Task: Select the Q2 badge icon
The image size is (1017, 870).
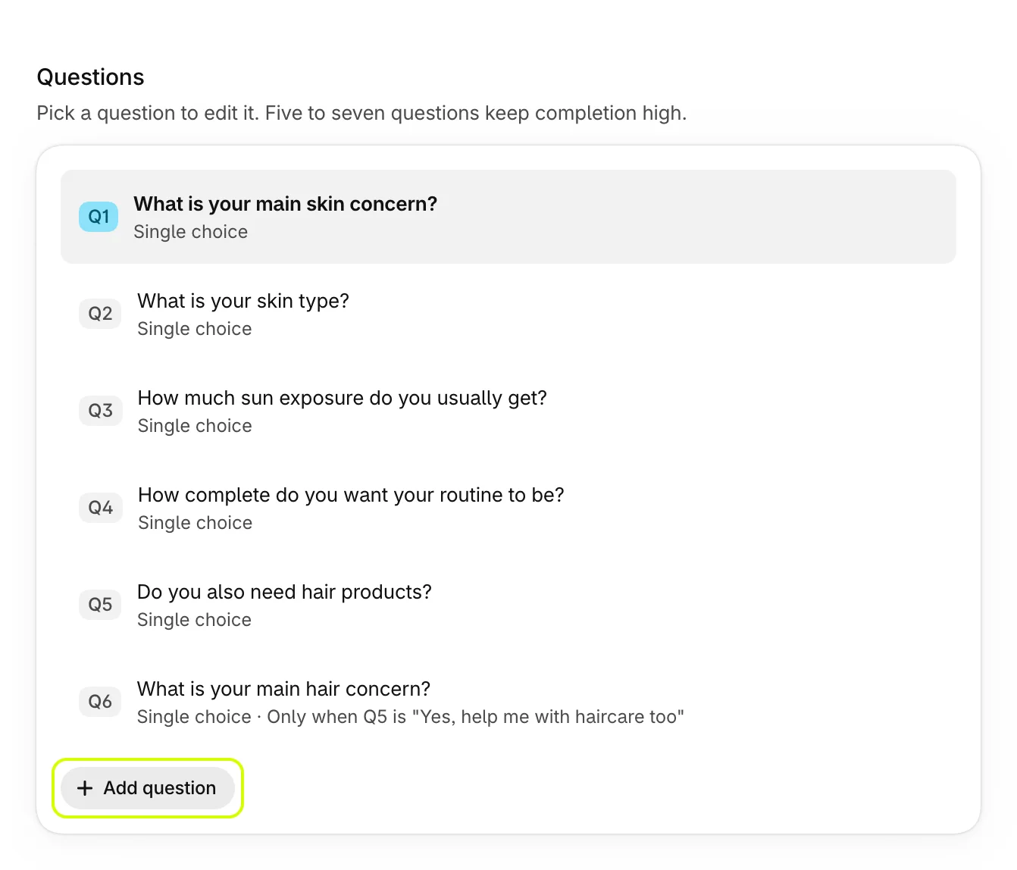Action: coord(100,314)
